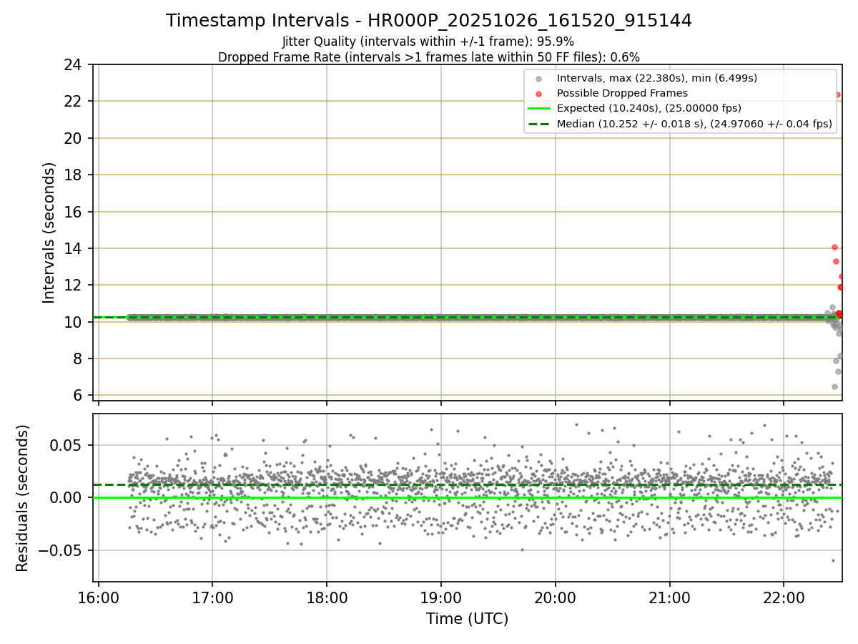Click the red Possible Dropped Frames legend marker
This screenshot has height=644, width=858.
pos(538,94)
